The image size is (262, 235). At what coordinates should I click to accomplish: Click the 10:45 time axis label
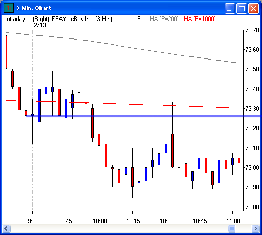point(200,221)
